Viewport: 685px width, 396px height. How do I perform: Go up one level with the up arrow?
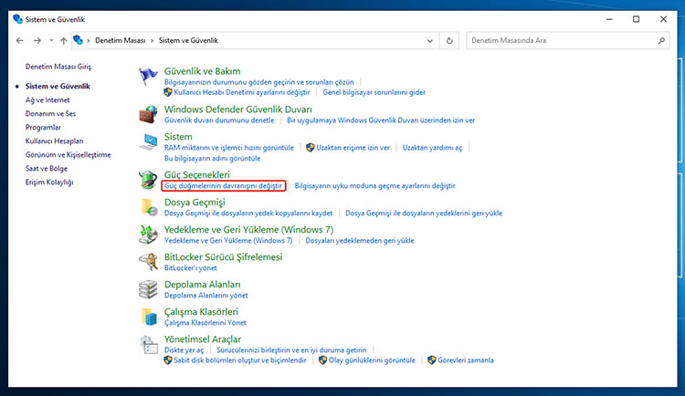click(63, 41)
